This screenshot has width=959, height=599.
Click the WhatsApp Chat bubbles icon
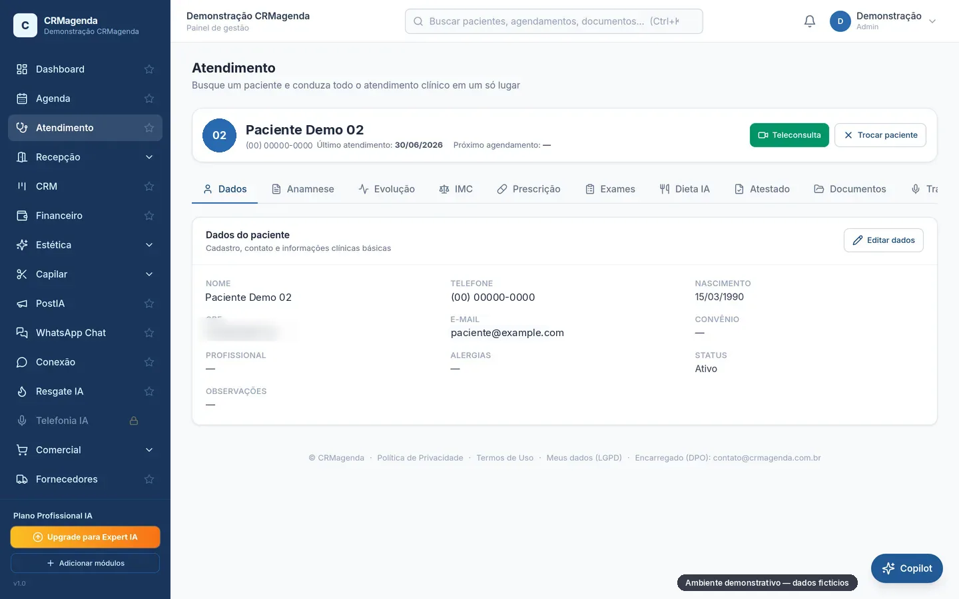pyautogui.click(x=22, y=333)
